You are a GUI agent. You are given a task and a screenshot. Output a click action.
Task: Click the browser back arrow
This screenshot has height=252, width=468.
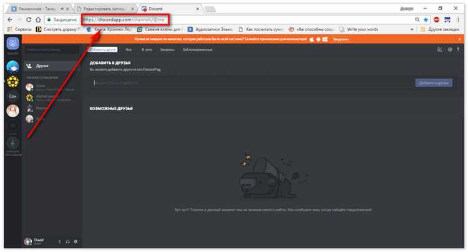point(10,20)
